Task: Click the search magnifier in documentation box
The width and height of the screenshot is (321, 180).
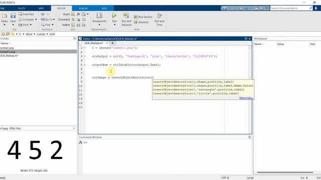Action: coord(311,8)
